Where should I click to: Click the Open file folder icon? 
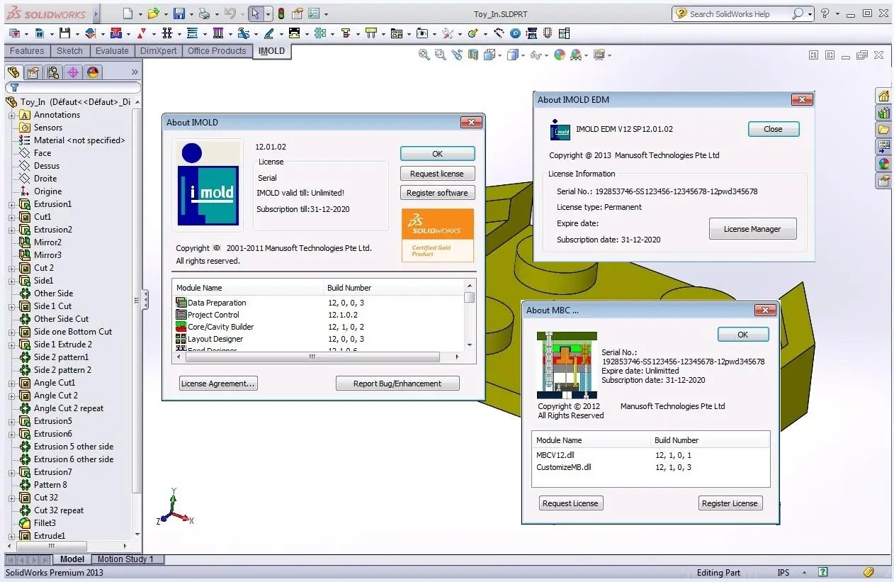(153, 13)
